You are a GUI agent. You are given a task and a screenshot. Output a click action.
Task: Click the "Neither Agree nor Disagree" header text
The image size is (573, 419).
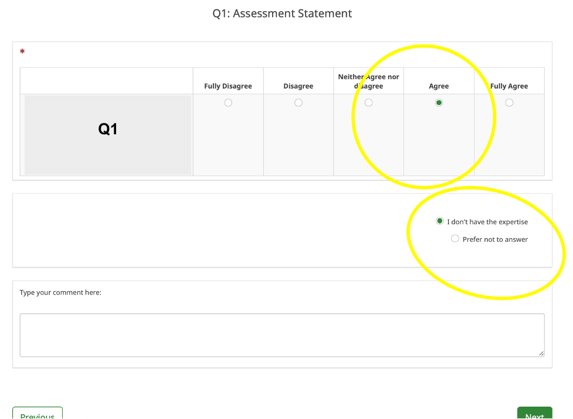click(368, 82)
